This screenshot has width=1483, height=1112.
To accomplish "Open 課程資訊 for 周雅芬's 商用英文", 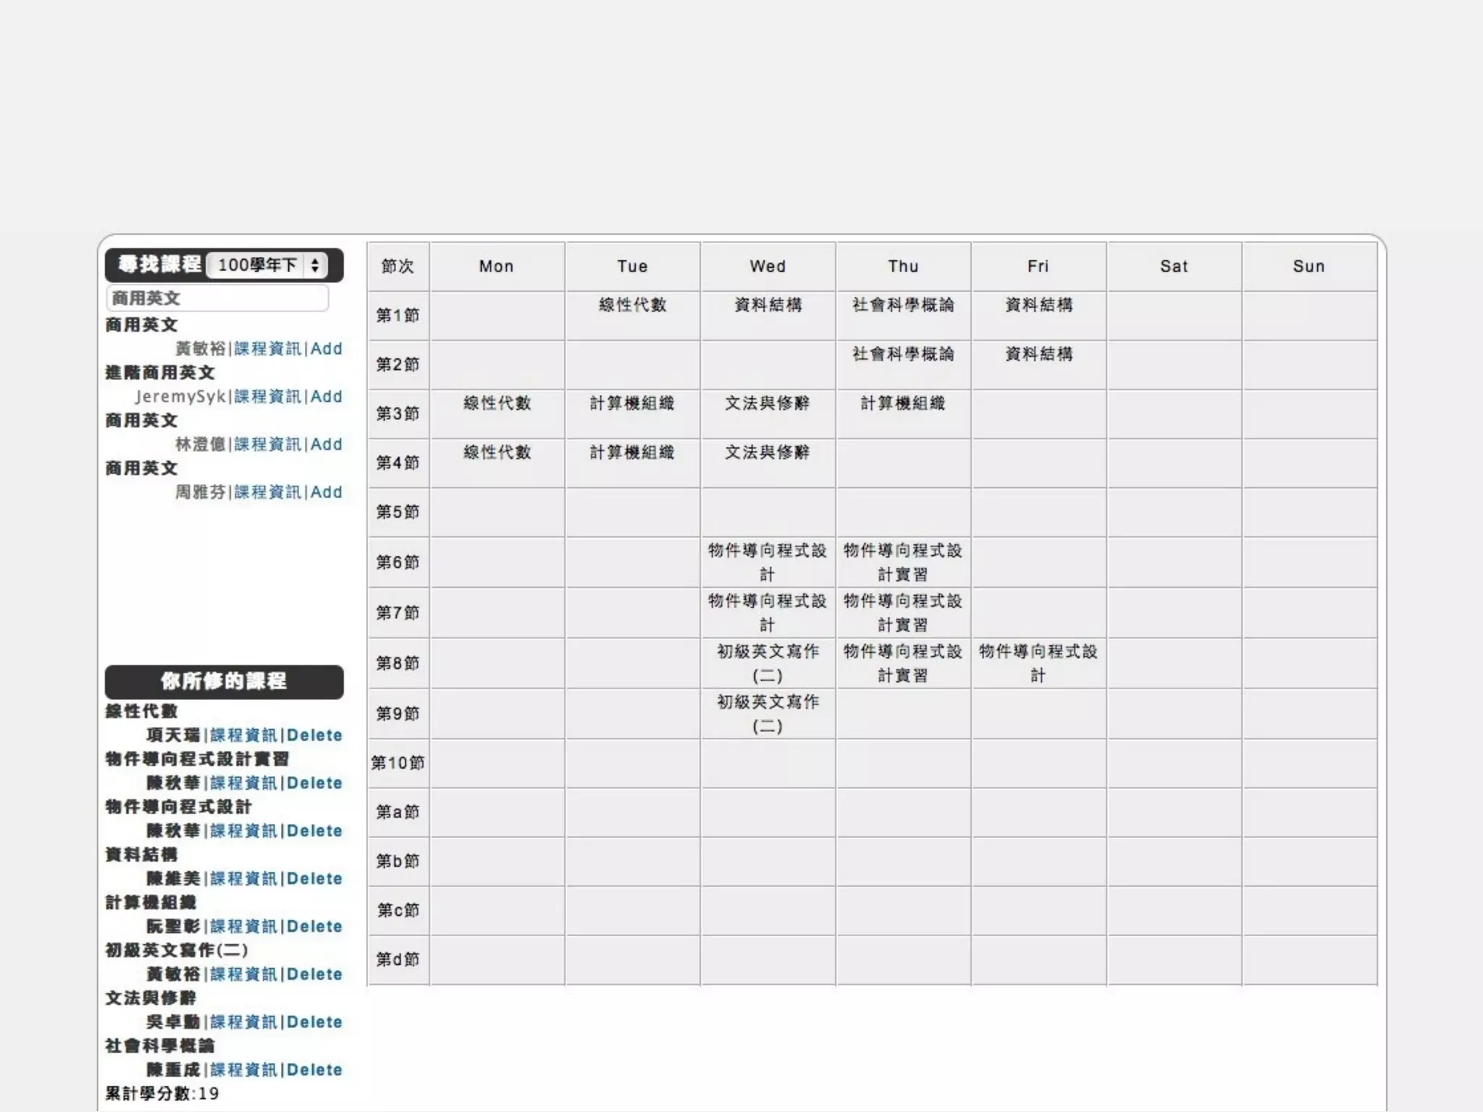I will point(267,492).
